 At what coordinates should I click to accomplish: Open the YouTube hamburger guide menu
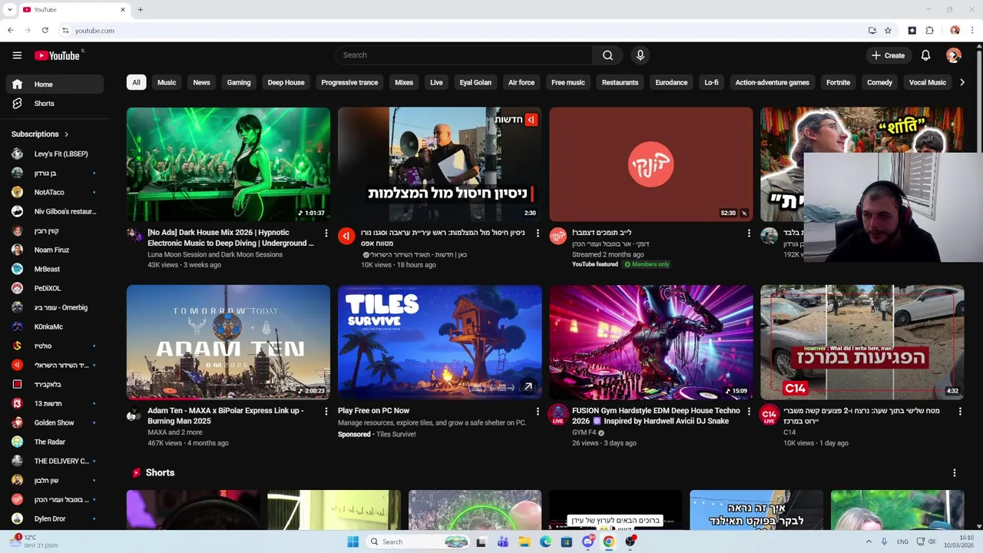click(x=17, y=55)
